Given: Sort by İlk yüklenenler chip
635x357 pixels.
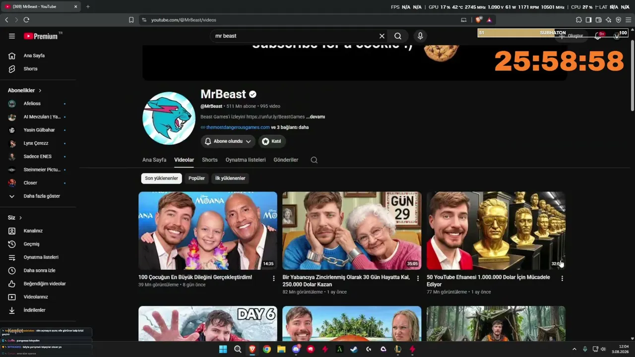Looking at the screenshot, I should click(x=230, y=178).
